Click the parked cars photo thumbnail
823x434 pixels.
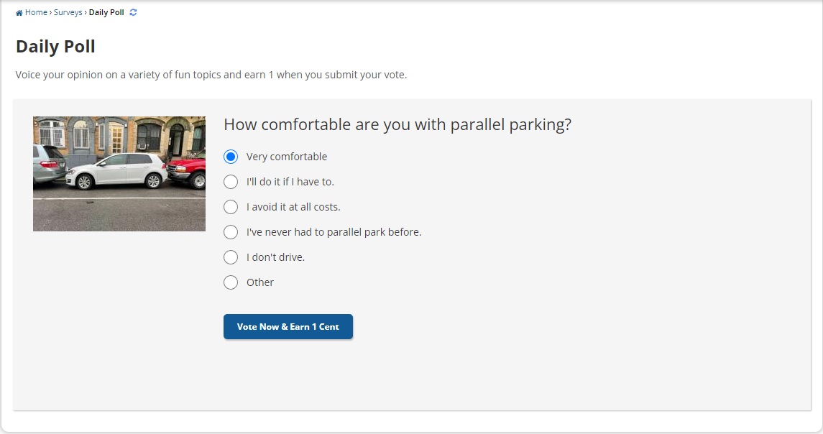coord(119,174)
